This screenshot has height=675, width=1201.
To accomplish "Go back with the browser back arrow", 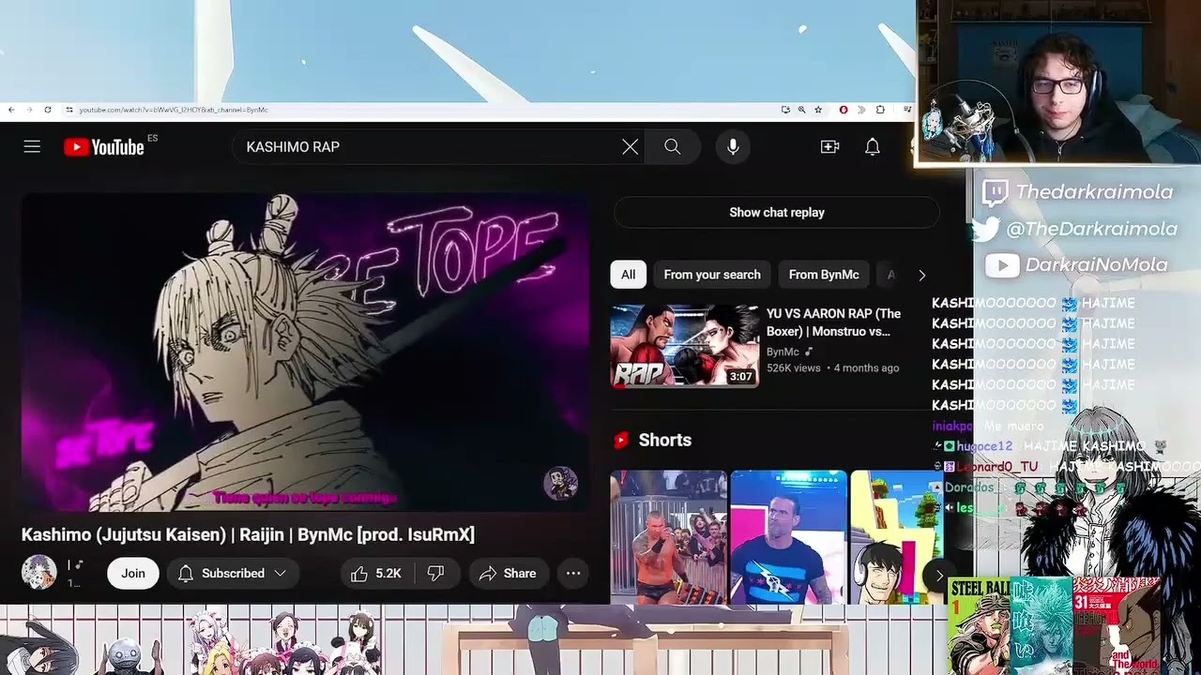I will pyautogui.click(x=11, y=110).
